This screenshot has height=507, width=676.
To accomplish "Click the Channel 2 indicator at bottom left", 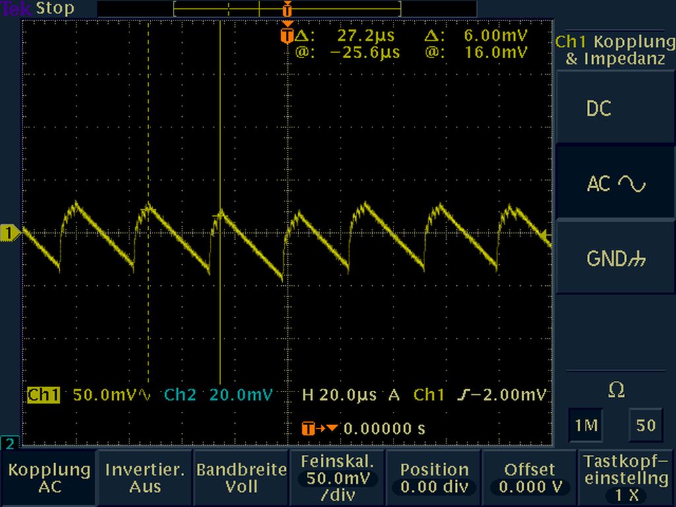I will [9, 442].
